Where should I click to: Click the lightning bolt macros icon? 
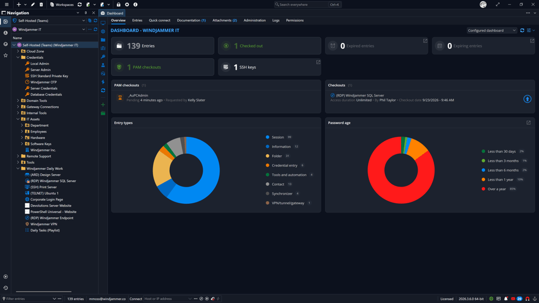click(x=103, y=82)
